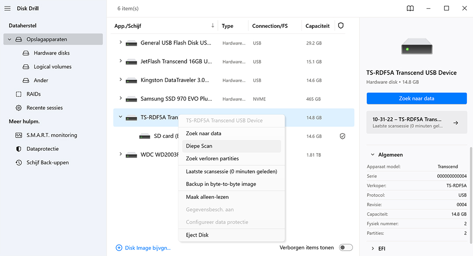
Task: Open the hamburger menu next to Disk Drill
Action: [x=8, y=8]
